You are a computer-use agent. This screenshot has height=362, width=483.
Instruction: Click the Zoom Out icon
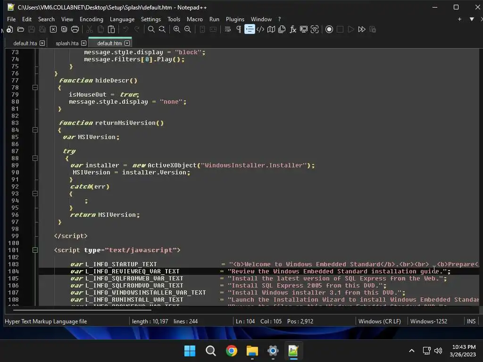pyautogui.click(x=188, y=29)
